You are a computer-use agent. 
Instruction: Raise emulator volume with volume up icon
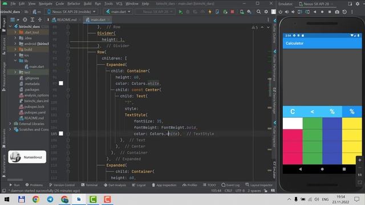286,11
